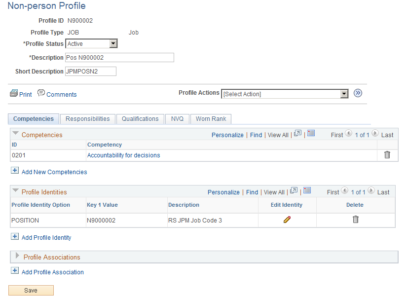Delete competency 0201 with the trash icon

[x=387, y=155]
